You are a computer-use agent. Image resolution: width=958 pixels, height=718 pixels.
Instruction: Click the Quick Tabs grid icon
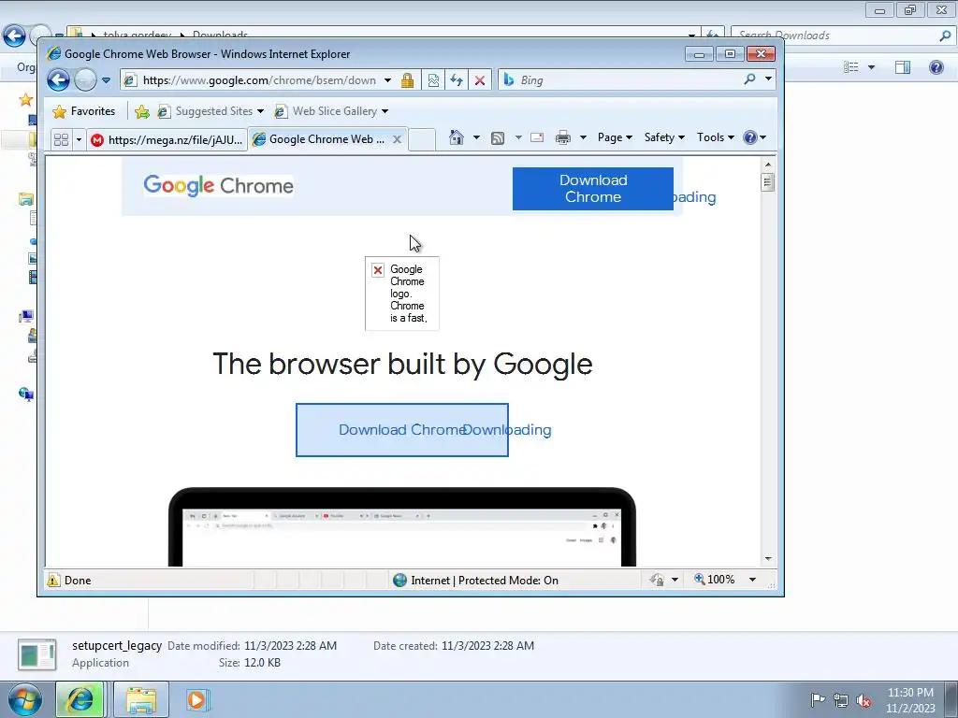pos(61,140)
